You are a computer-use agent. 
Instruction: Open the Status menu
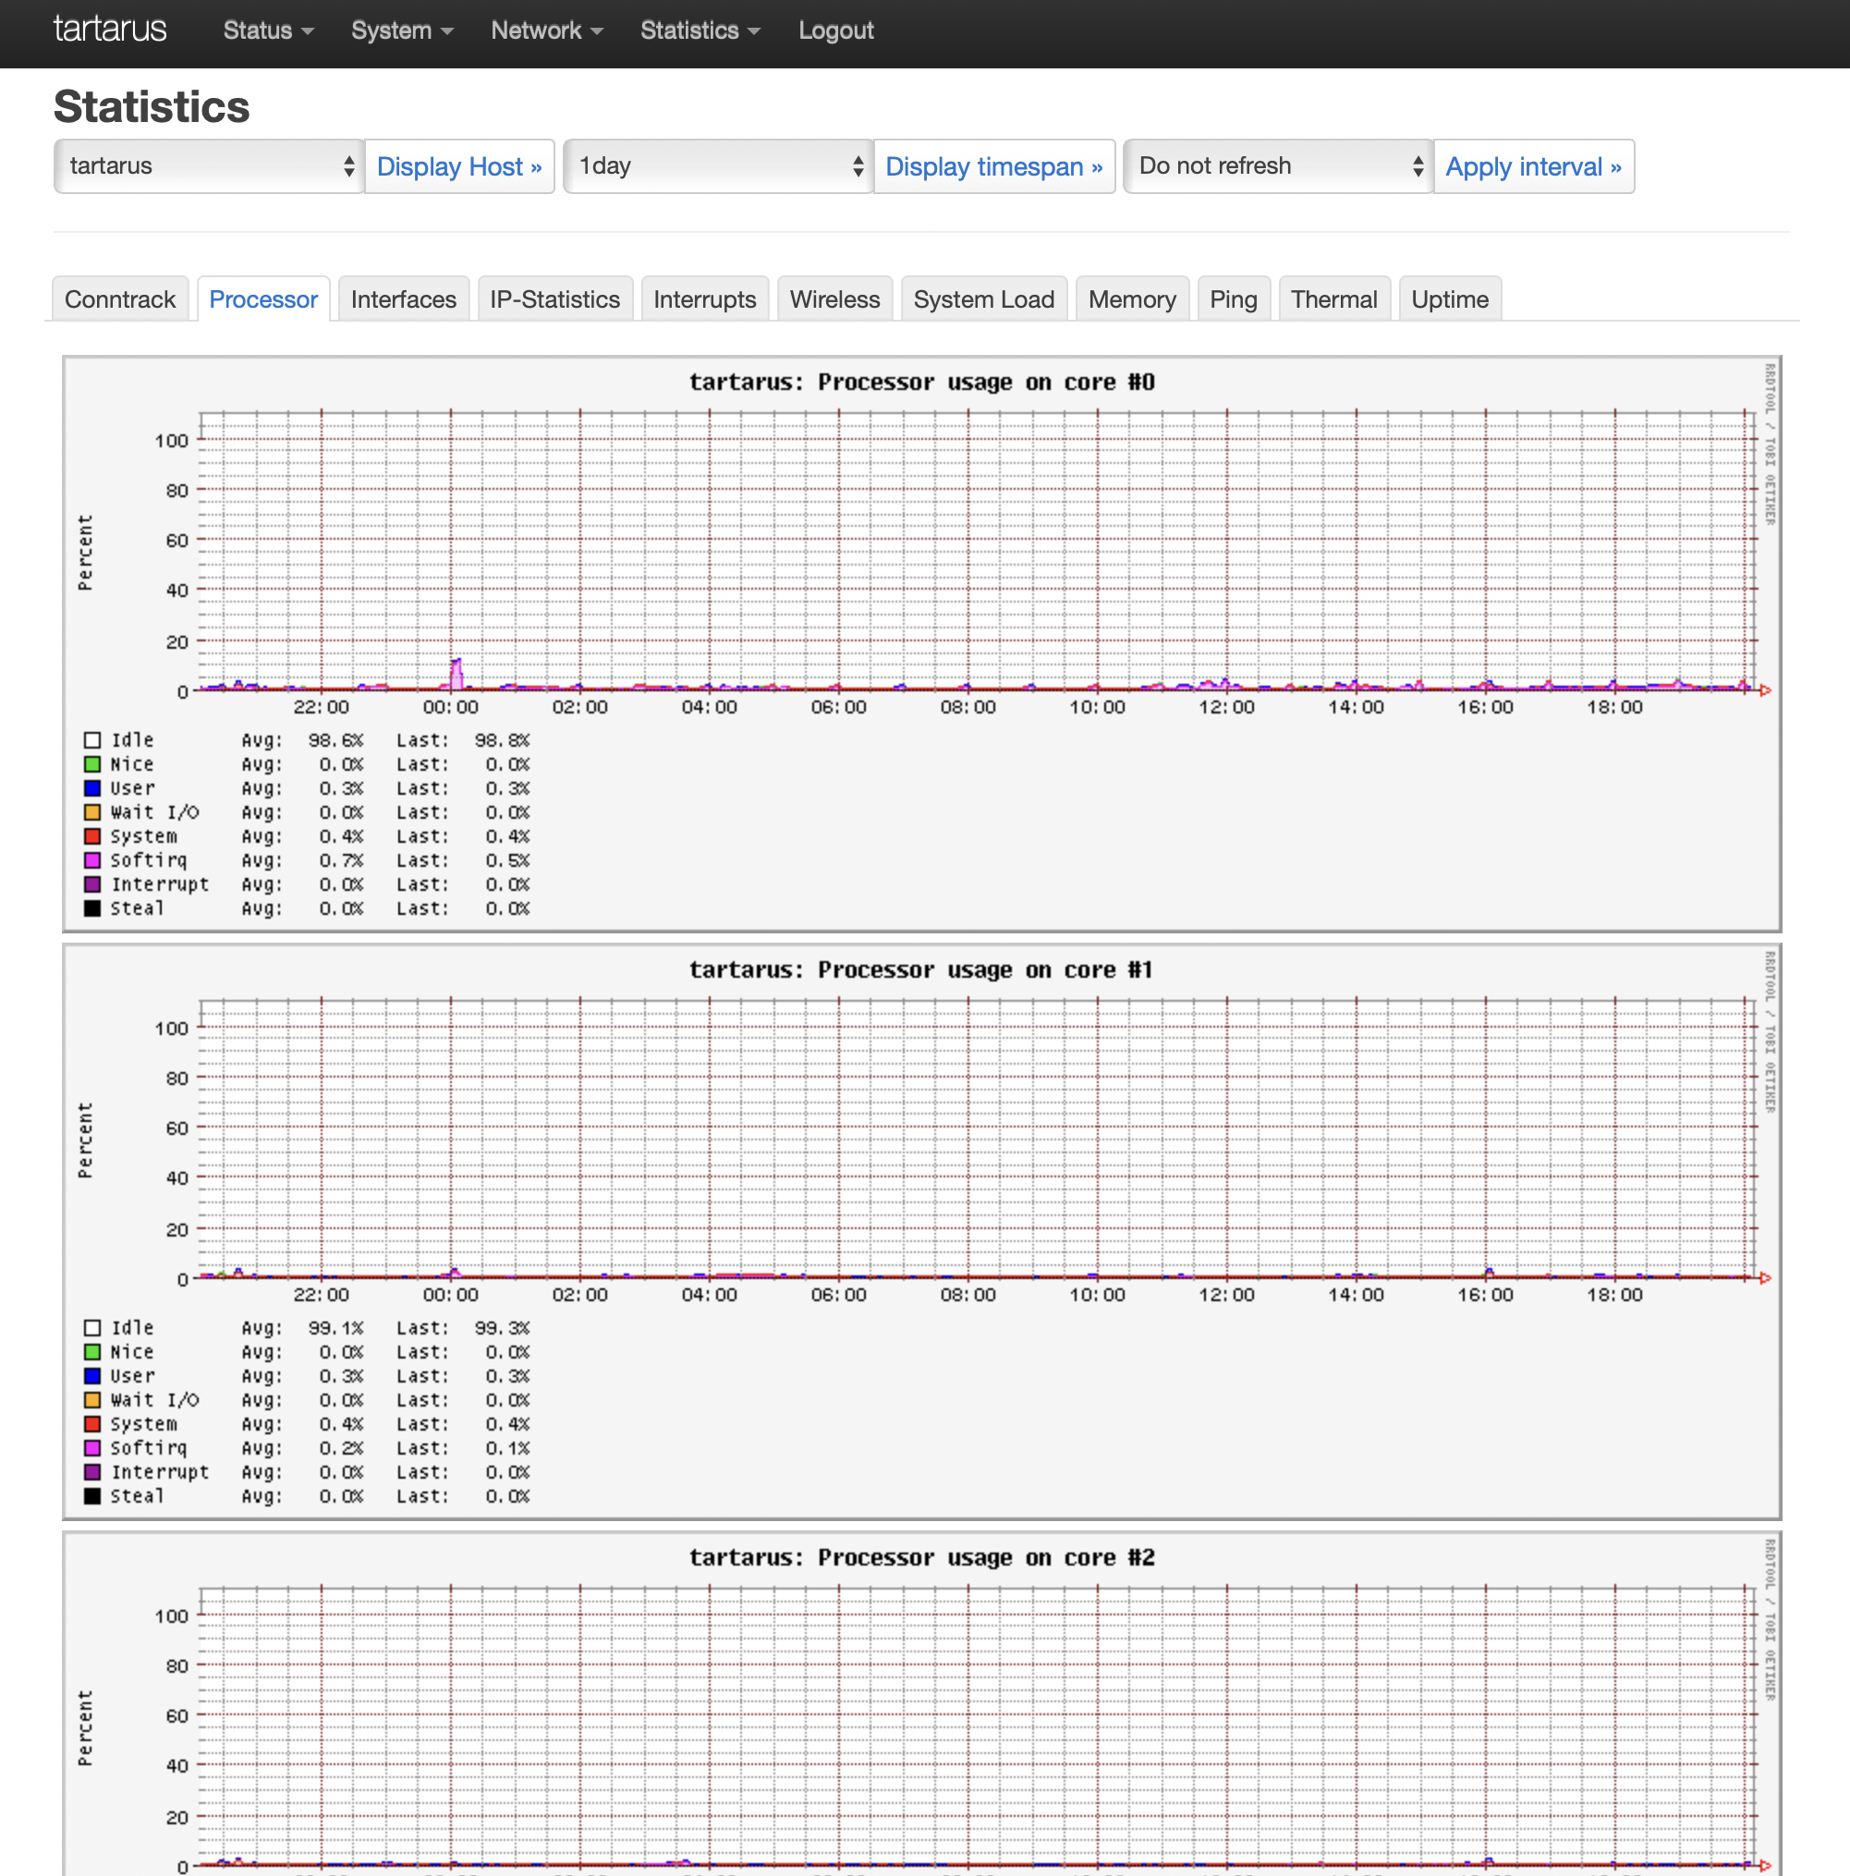[x=268, y=31]
